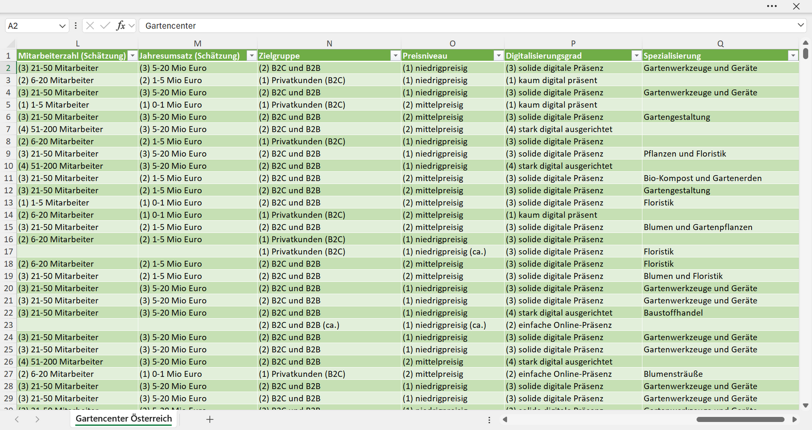The height and width of the screenshot is (430, 812).
Task: Select all cells corner triangle
Action: (11, 44)
